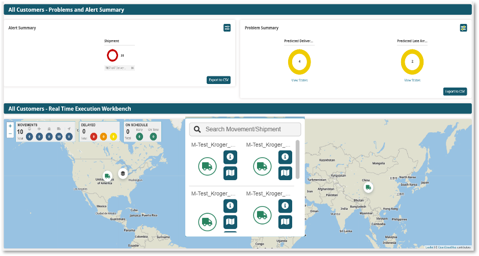Export Problem Summary to CSV

pyautogui.click(x=455, y=92)
